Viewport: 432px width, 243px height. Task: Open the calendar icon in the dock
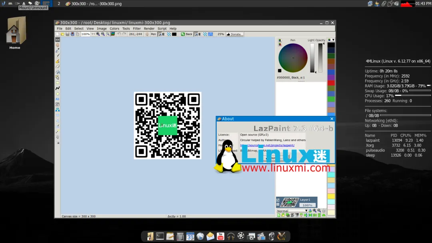pyautogui.click(x=190, y=236)
